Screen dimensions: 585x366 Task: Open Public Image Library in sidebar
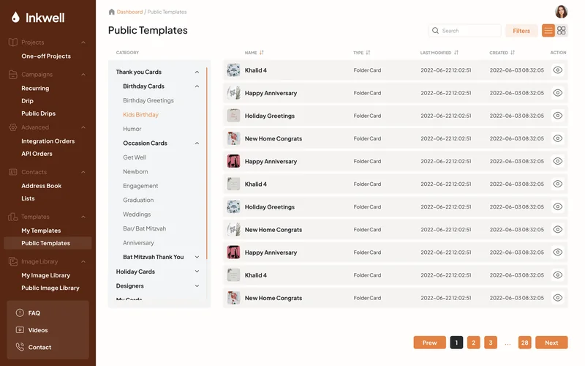pyautogui.click(x=50, y=288)
